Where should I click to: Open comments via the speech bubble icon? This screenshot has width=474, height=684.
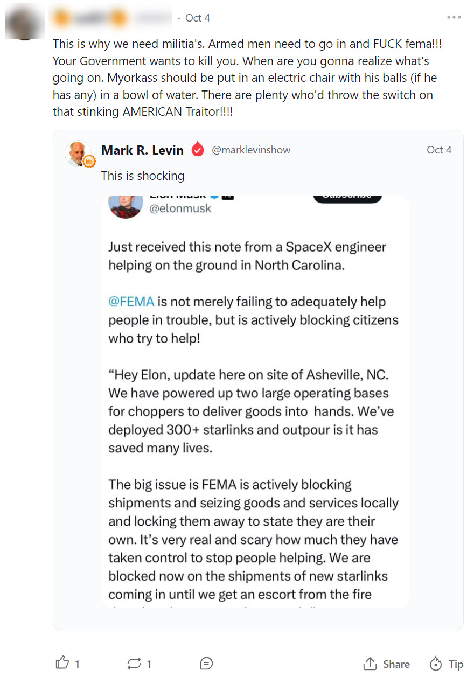click(x=206, y=664)
